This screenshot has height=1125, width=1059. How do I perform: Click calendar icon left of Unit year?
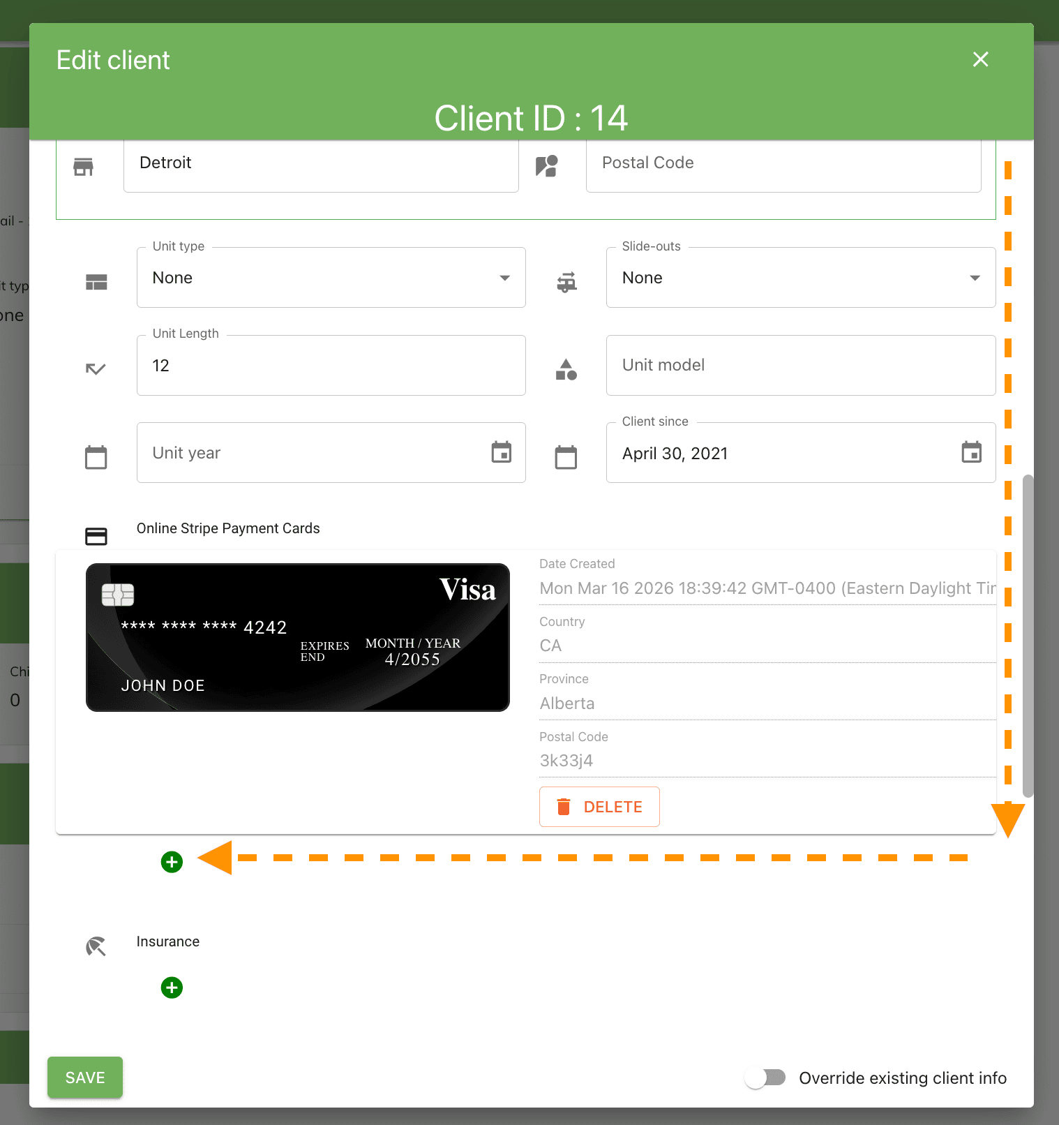coord(96,457)
